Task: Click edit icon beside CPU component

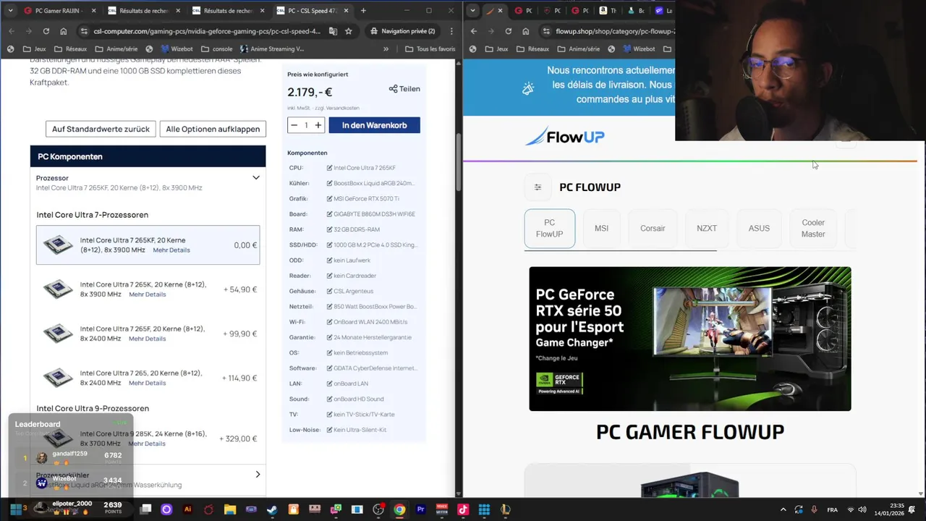Action: click(329, 168)
